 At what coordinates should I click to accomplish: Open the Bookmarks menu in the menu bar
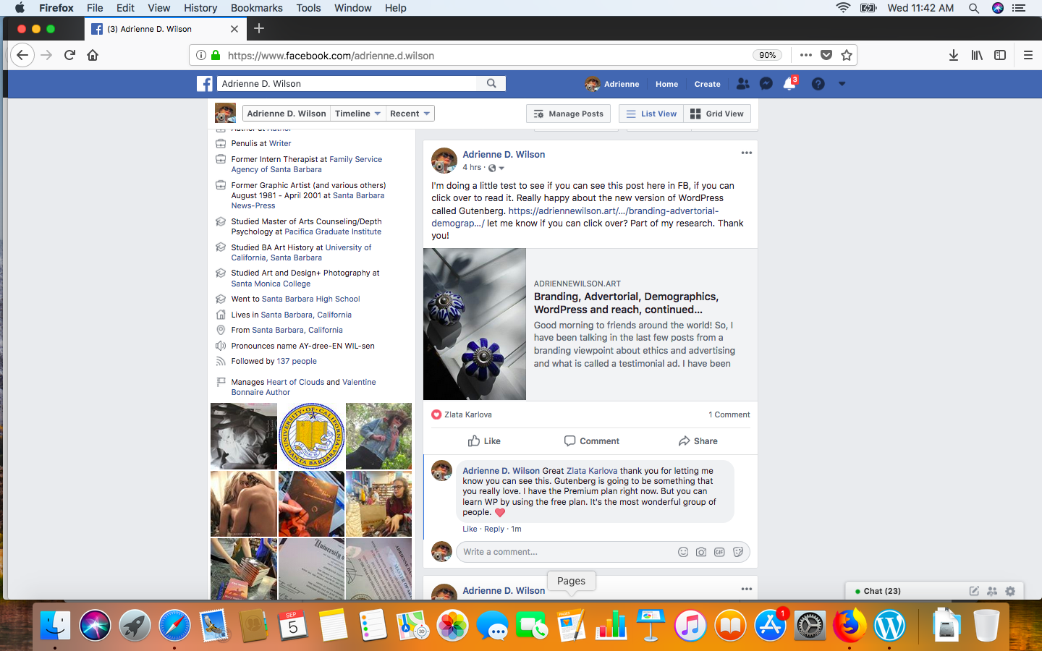pyautogui.click(x=256, y=8)
